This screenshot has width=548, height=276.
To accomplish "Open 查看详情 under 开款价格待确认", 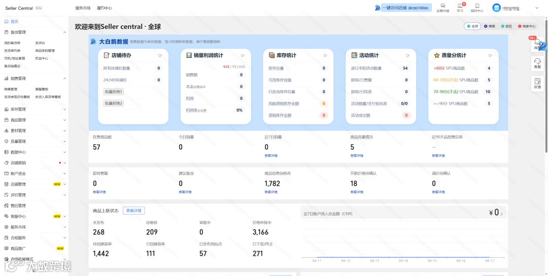I will (357, 192).
